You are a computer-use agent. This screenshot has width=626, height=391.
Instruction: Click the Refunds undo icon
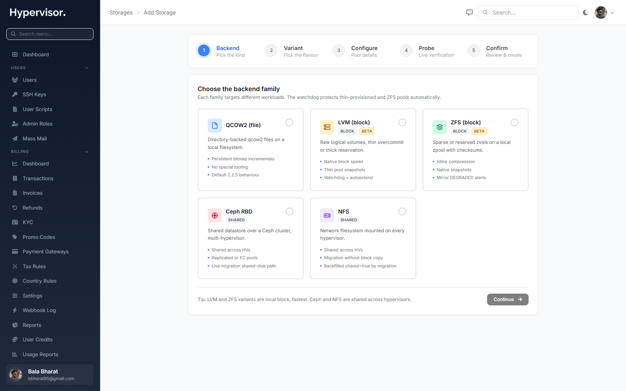15,208
